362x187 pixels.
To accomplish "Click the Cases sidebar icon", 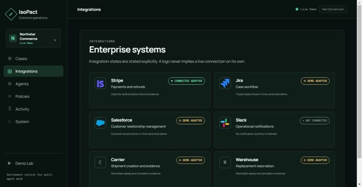I will [x=10, y=58].
